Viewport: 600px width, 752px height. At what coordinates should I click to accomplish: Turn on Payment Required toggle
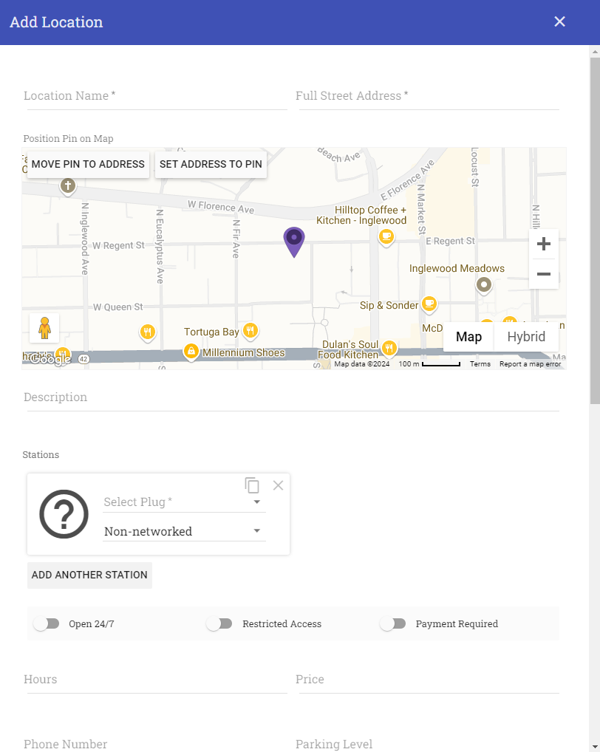pyautogui.click(x=393, y=623)
